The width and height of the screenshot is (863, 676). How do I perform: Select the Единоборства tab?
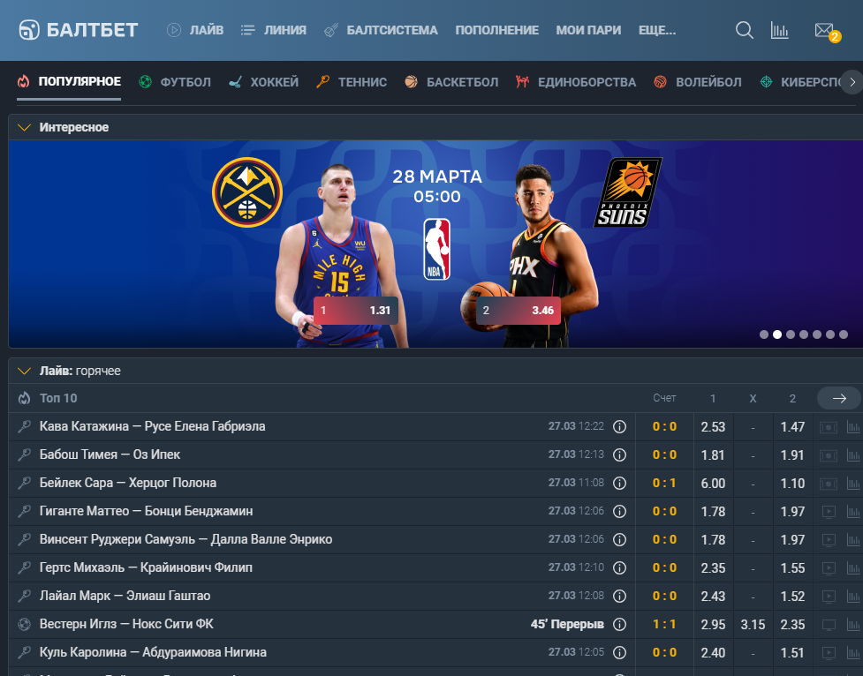[x=576, y=82]
